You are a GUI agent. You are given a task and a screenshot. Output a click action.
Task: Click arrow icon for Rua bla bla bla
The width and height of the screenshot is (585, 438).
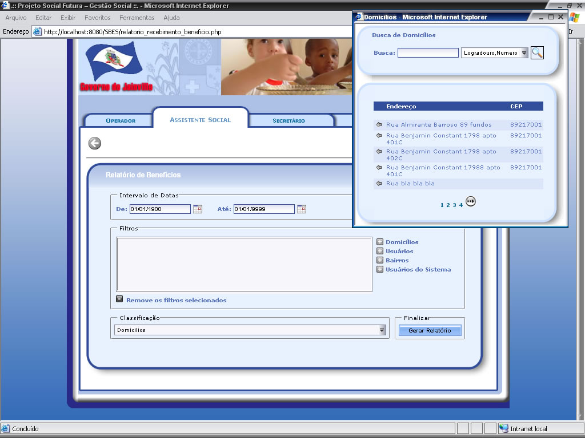(379, 183)
